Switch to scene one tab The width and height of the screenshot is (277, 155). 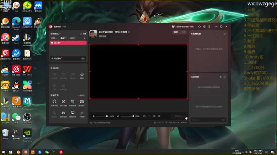pos(54,38)
